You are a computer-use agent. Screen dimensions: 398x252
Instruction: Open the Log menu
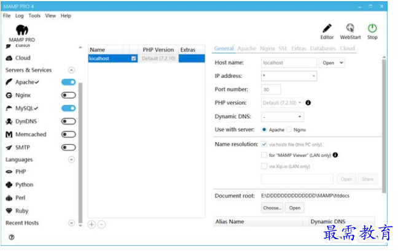click(19, 16)
